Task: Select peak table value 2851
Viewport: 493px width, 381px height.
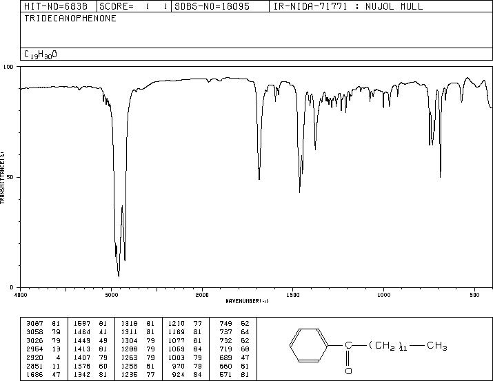Action: 34,366
